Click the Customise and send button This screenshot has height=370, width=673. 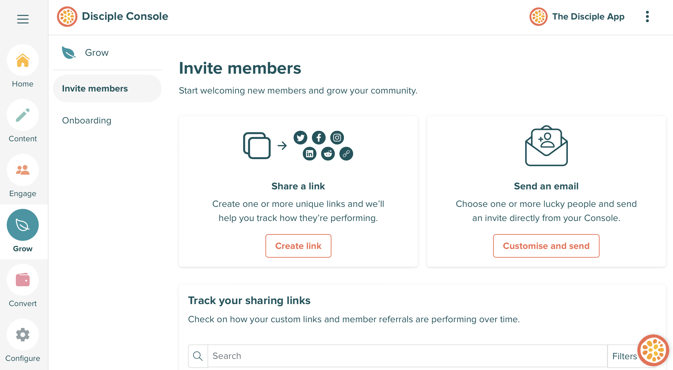pos(546,246)
